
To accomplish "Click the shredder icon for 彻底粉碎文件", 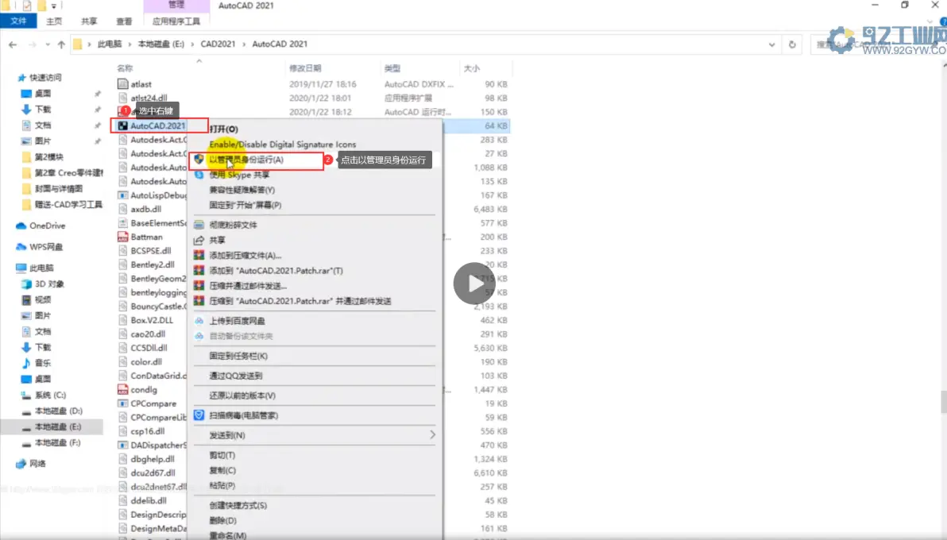I will point(199,225).
